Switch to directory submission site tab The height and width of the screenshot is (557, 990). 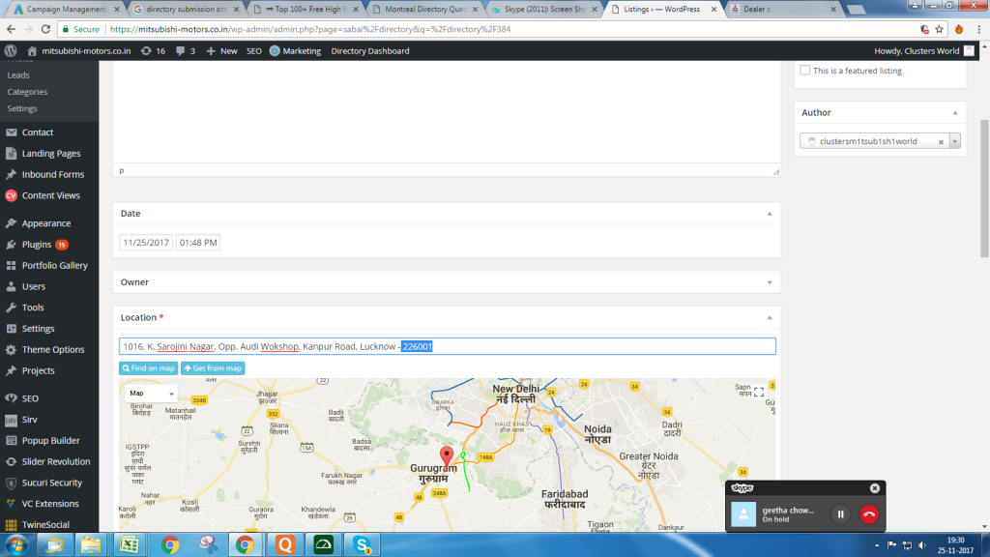[187, 10]
